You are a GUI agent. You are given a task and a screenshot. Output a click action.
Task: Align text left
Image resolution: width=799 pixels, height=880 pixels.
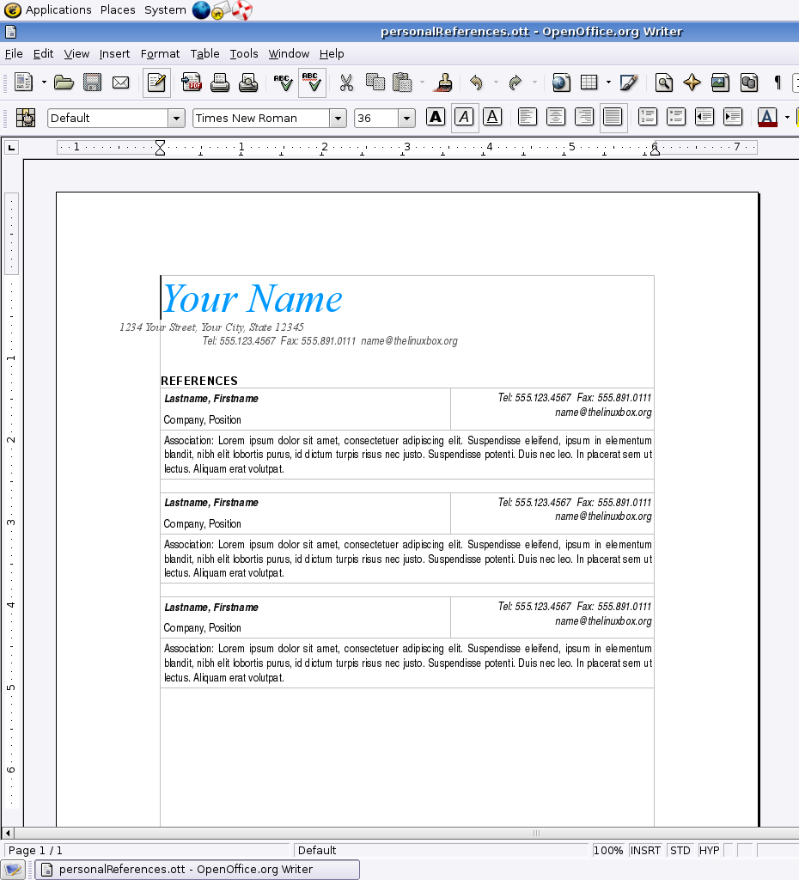528,117
